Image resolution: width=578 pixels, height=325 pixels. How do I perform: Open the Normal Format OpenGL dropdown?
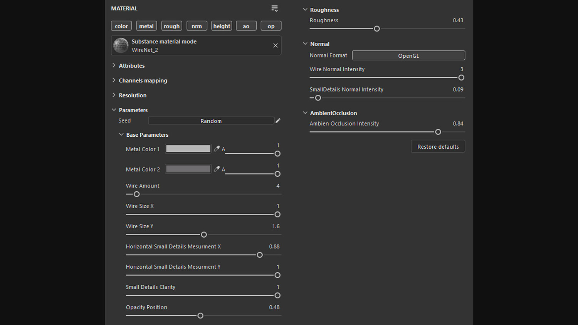[408, 55]
